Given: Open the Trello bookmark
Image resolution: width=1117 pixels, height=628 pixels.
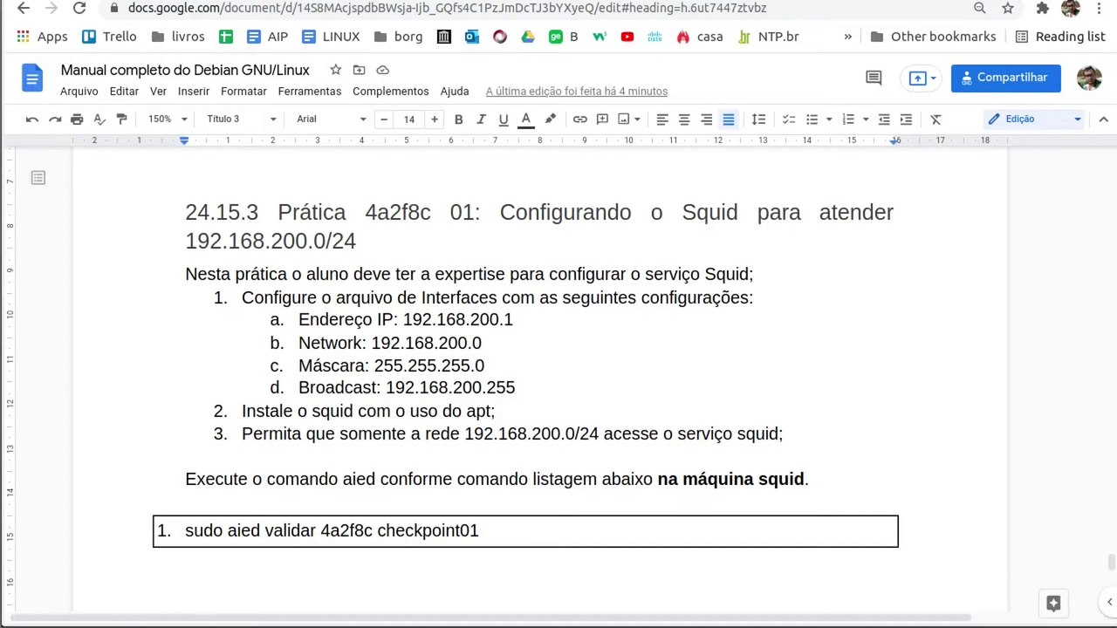Looking at the screenshot, I should click(109, 37).
